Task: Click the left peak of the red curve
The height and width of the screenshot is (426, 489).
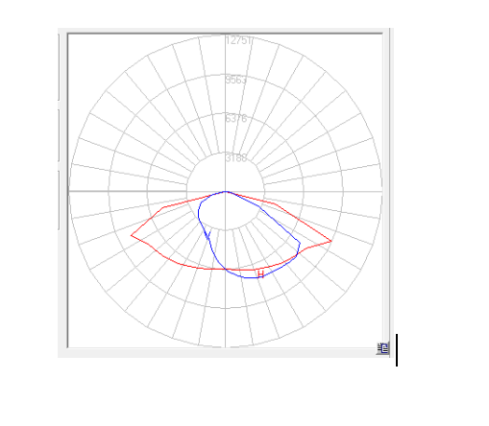Action: (132, 235)
